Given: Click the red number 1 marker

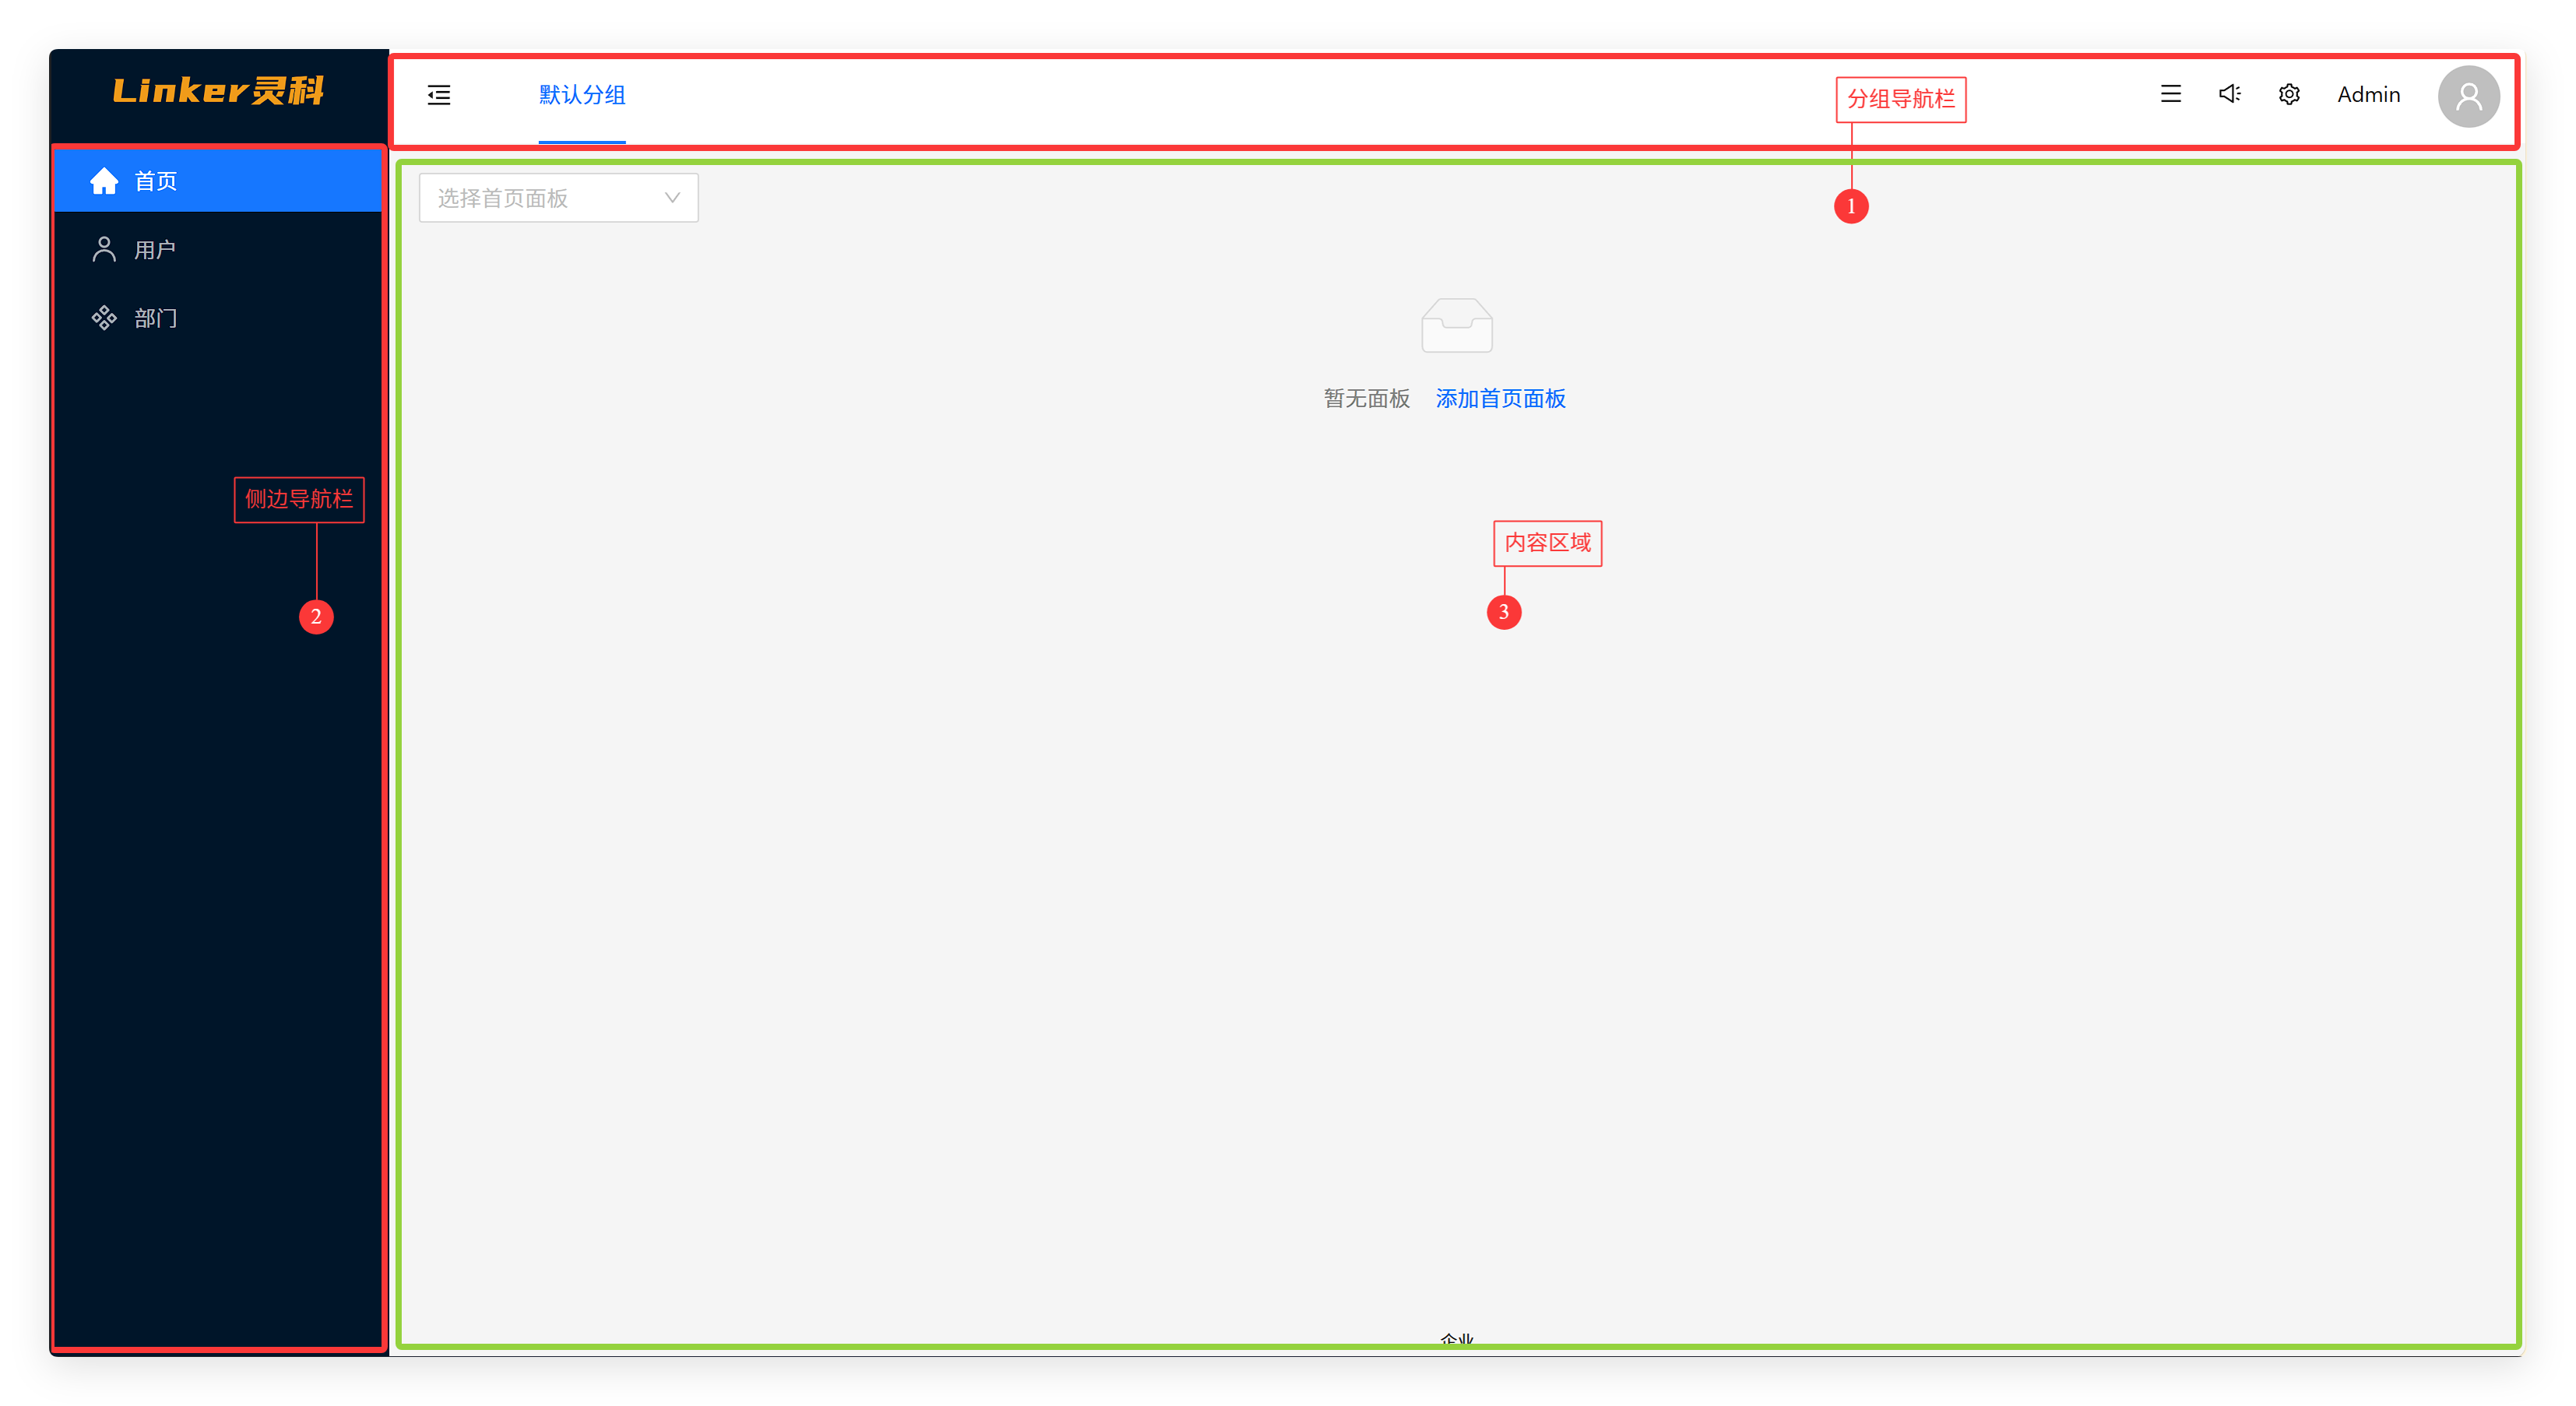Looking at the screenshot, I should (1851, 206).
